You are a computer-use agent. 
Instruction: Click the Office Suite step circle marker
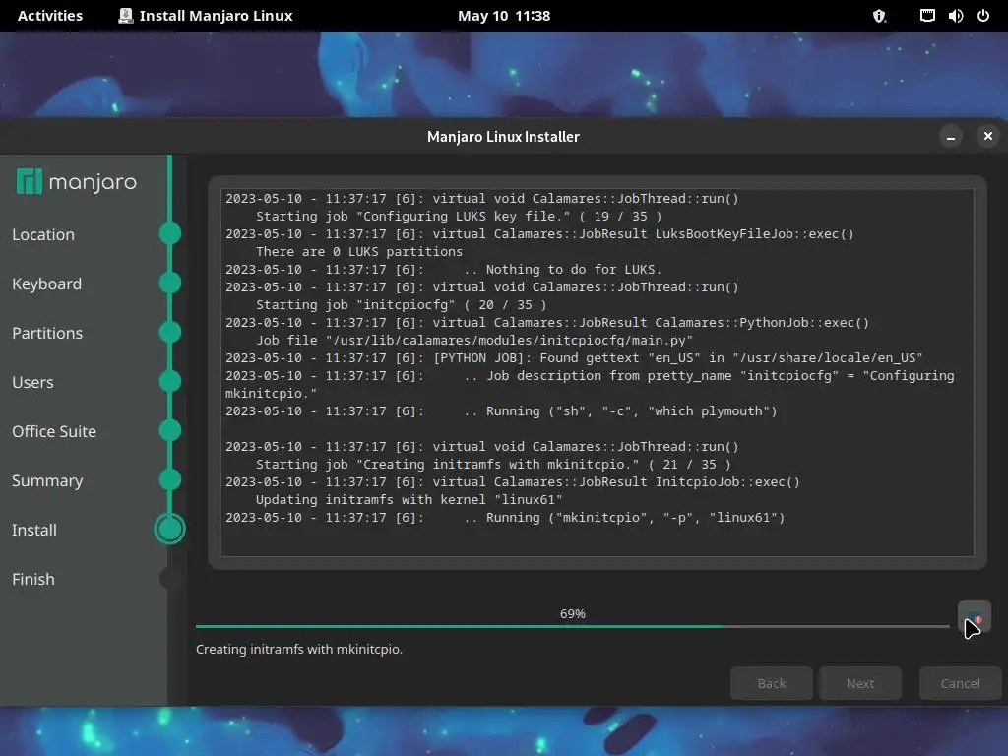170,430
